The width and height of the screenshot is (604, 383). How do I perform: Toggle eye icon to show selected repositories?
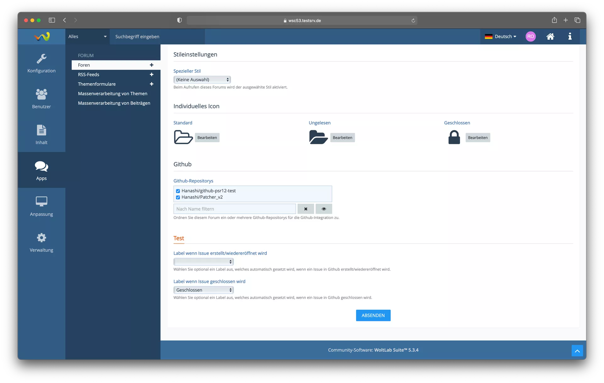[324, 209]
